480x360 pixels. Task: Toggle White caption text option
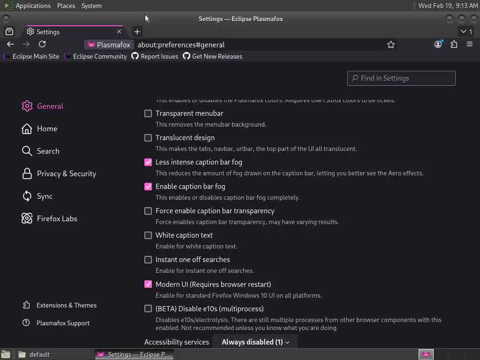(x=148, y=235)
